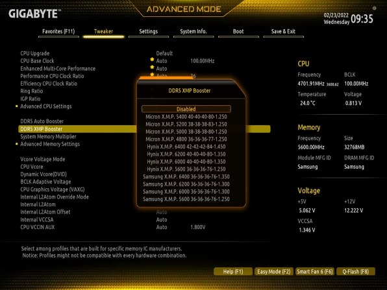Launch Q-Flash (F8) utility
Image resolution: width=387 pixels, height=290 pixels.
tap(356, 271)
